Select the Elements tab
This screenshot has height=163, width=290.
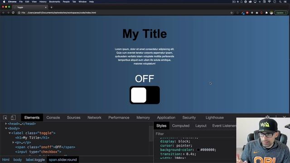[32, 118]
